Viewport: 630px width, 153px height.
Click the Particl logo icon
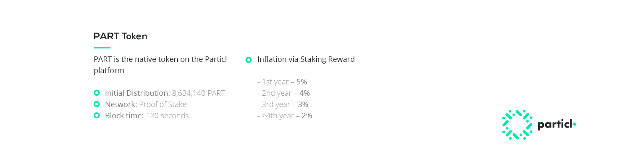[x=517, y=125]
